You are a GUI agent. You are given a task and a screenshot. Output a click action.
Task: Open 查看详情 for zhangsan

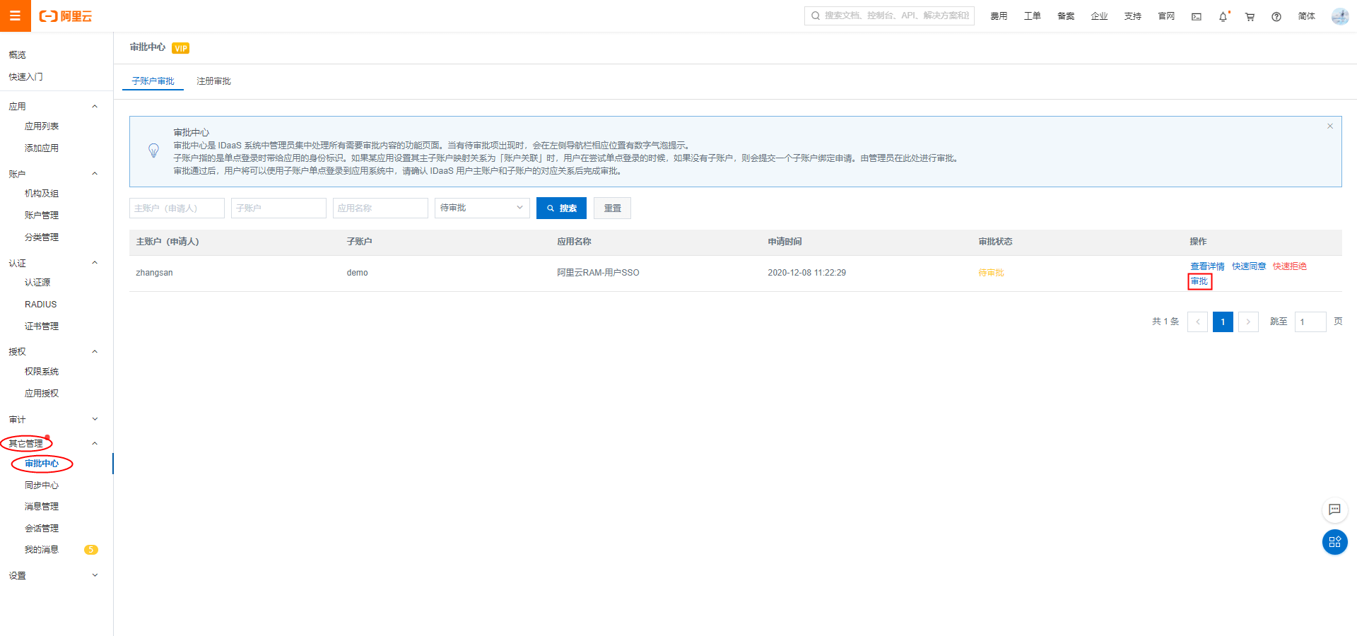pos(1207,266)
